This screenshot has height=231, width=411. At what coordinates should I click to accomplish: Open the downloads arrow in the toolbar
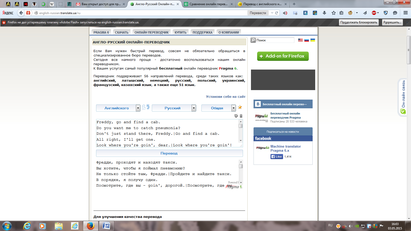324,13
